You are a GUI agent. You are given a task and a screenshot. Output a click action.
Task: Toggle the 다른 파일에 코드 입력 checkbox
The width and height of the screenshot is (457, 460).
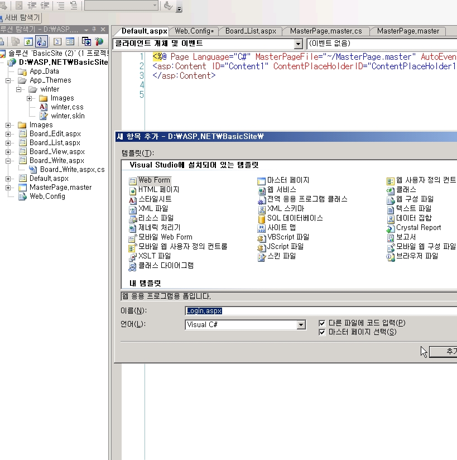(322, 323)
